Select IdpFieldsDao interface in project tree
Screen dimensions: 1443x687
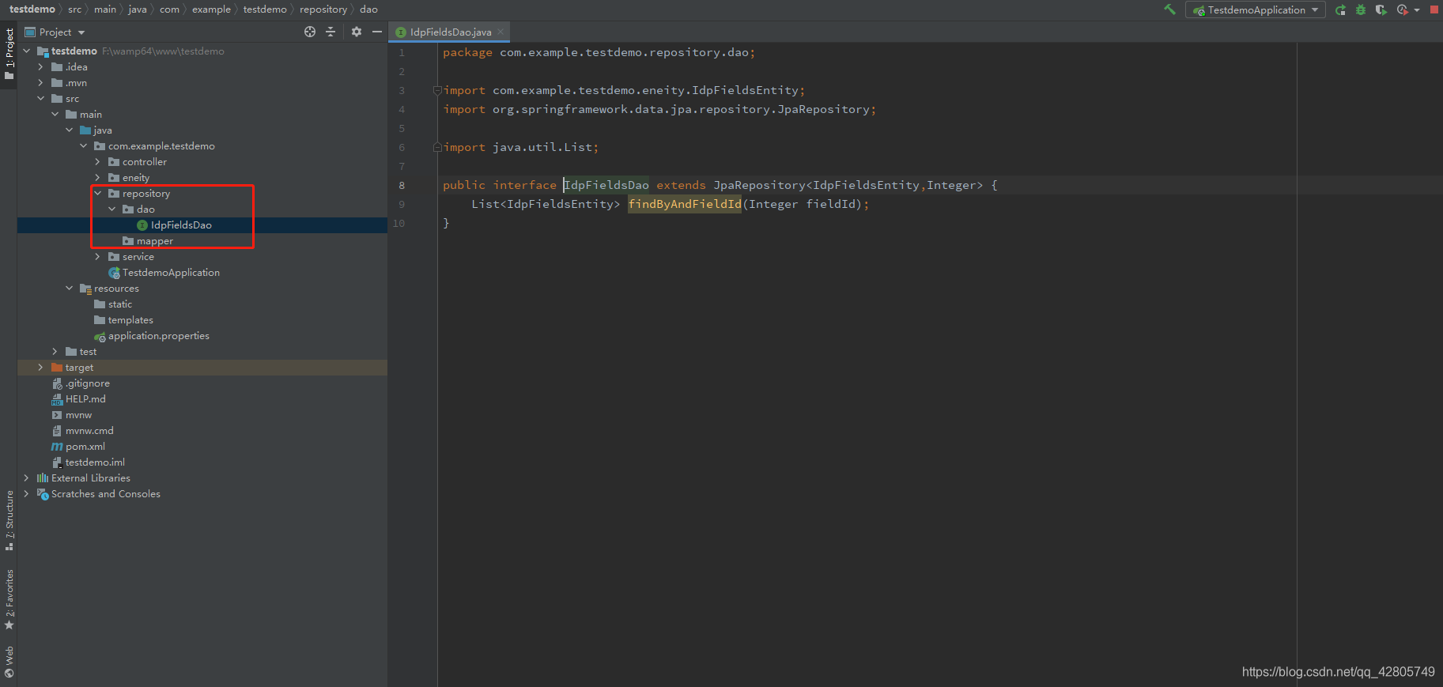[x=181, y=225]
